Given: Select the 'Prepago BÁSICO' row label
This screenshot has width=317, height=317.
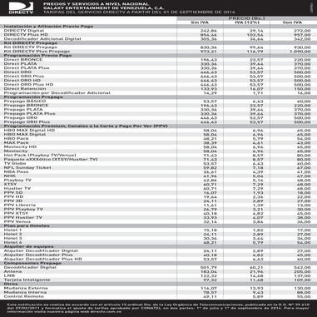Looking at the screenshot, I should click(25, 102).
